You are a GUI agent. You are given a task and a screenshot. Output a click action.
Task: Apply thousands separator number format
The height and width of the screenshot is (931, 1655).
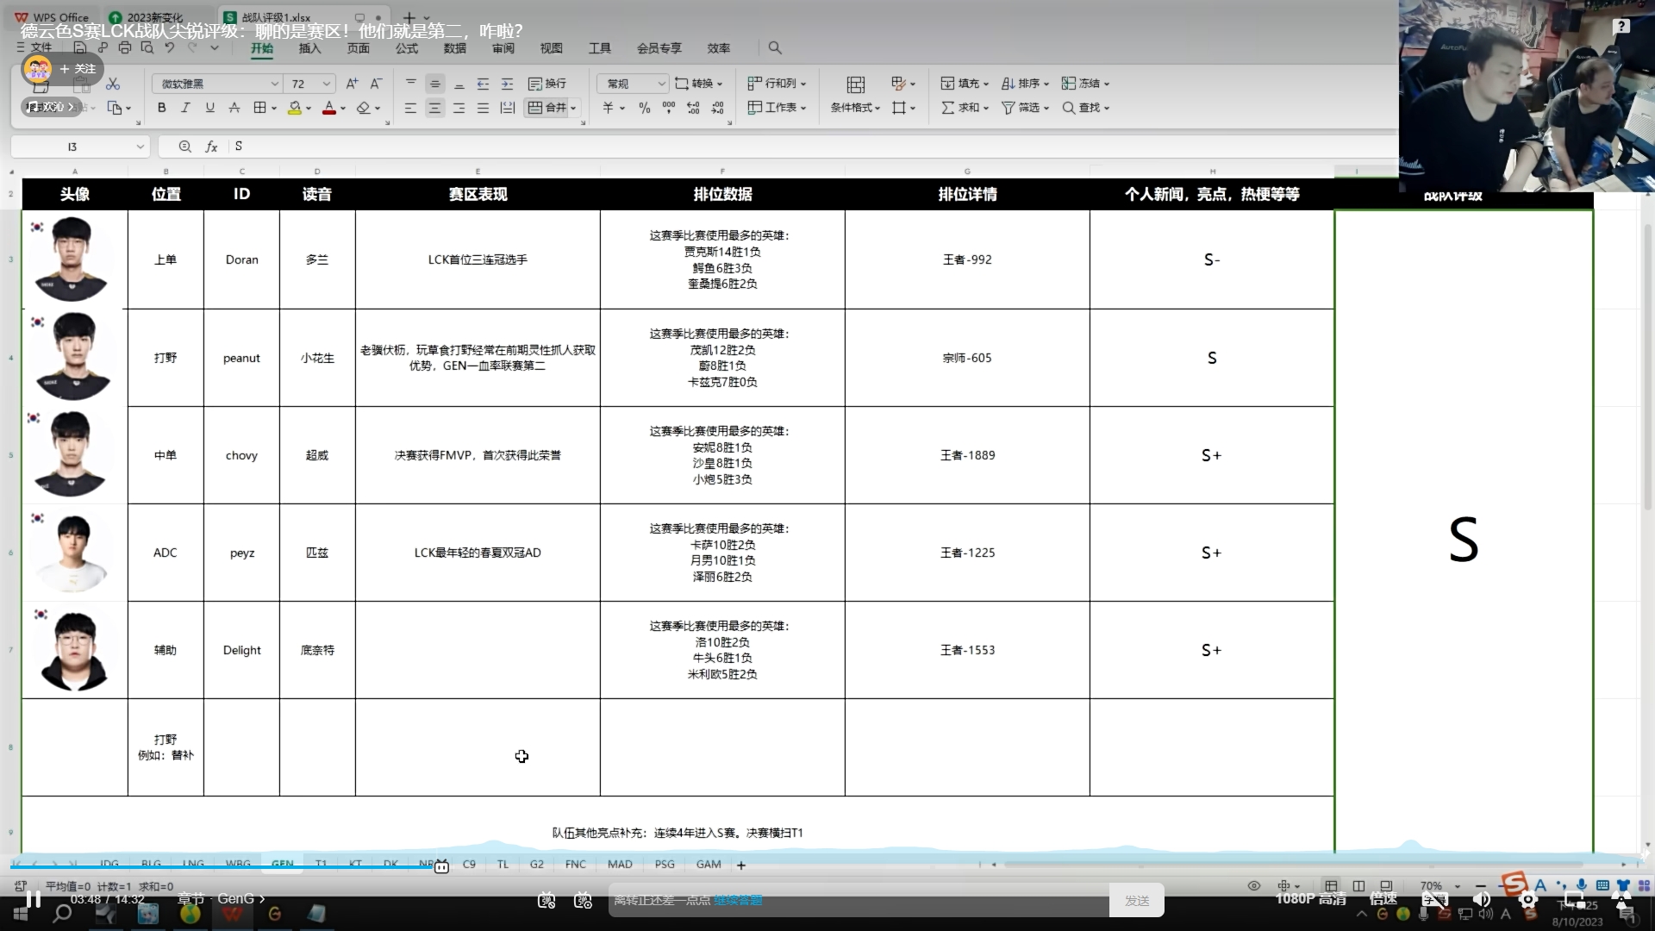coord(669,108)
